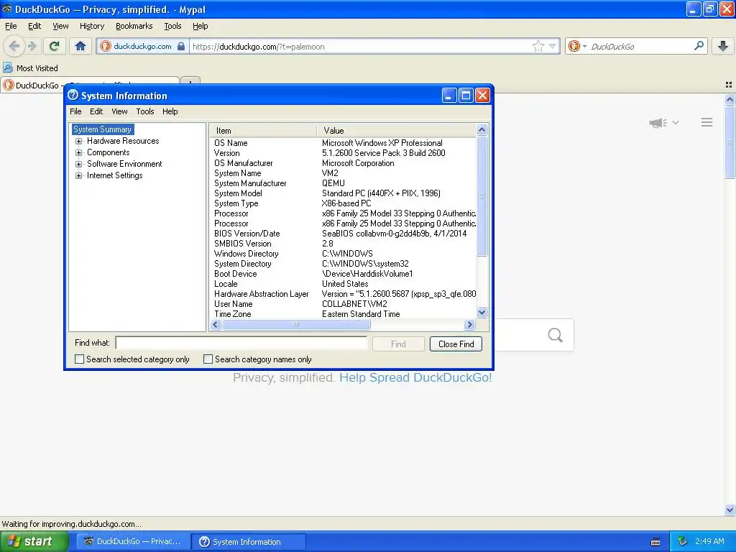Expand chevron next to megaphone icon
Screen dimensions: 736x552
[x=676, y=122]
